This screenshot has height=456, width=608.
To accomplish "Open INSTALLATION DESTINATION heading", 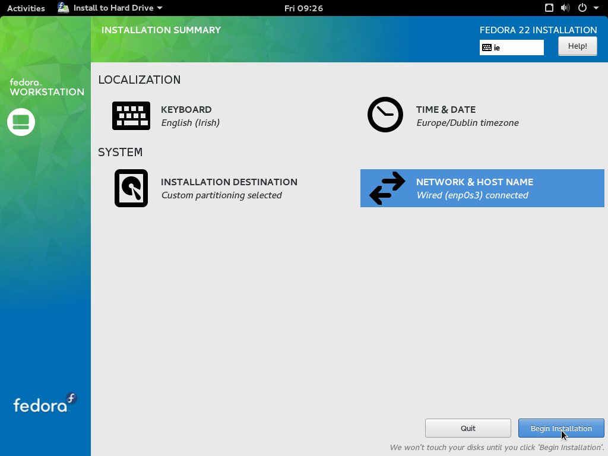I will point(229,182).
